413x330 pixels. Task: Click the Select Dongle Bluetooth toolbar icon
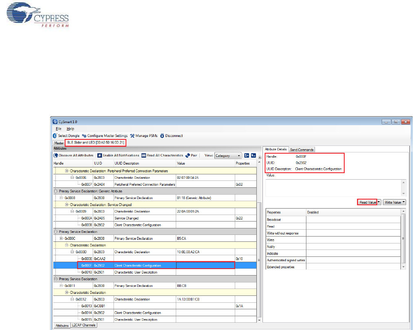55,136
